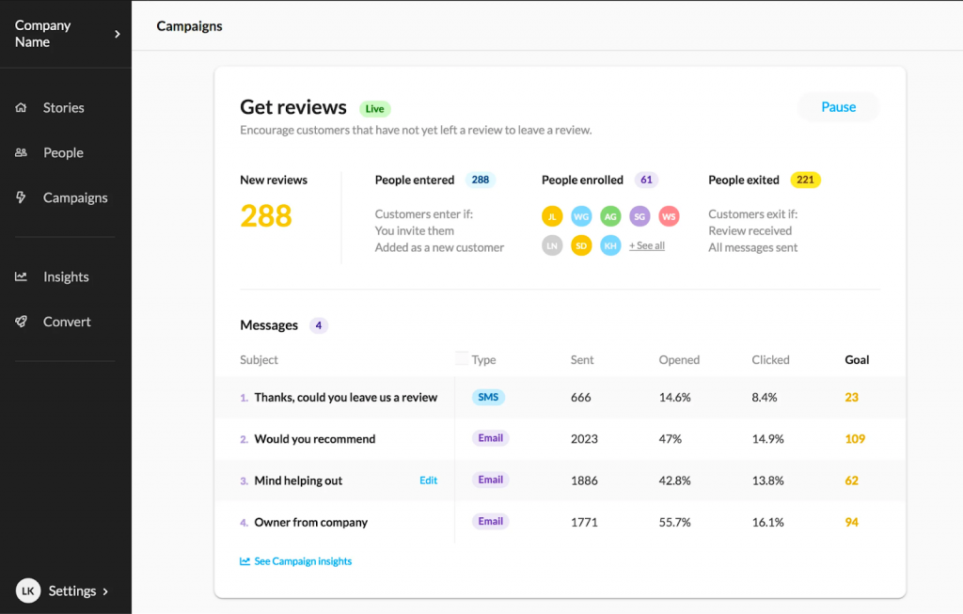Open See Campaign insights
The image size is (963, 614).
pyautogui.click(x=303, y=560)
